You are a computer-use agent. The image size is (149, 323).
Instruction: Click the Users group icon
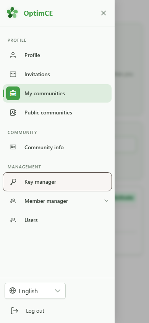click(13, 220)
